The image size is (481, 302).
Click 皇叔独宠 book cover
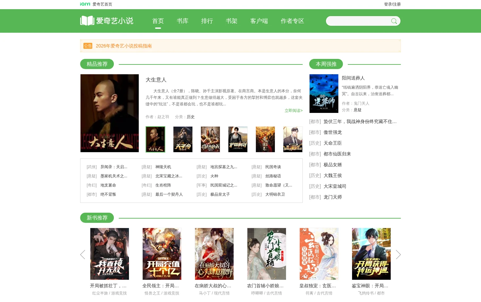click(x=319, y=254)
